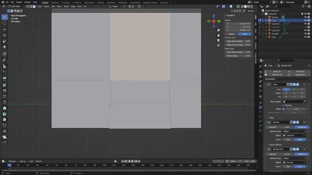Select the Rotate tool

click(4, 35)
